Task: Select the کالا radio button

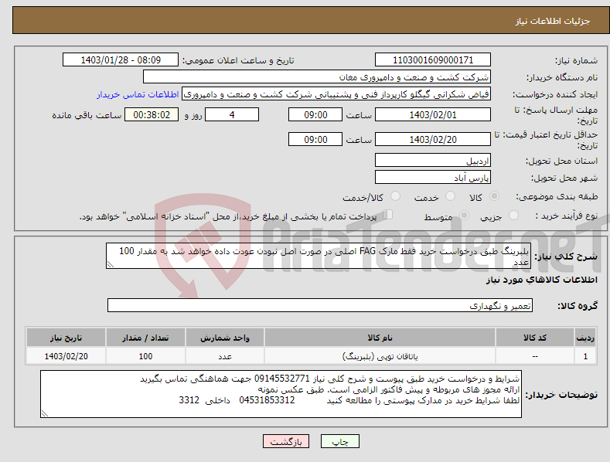Action: tap(494, 196)
